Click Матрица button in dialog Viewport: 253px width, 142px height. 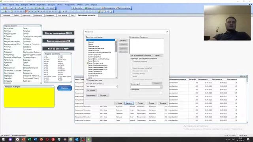coord(103,95)
